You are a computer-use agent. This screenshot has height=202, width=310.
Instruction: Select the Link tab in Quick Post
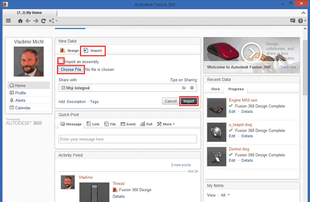tap(93, 124)
